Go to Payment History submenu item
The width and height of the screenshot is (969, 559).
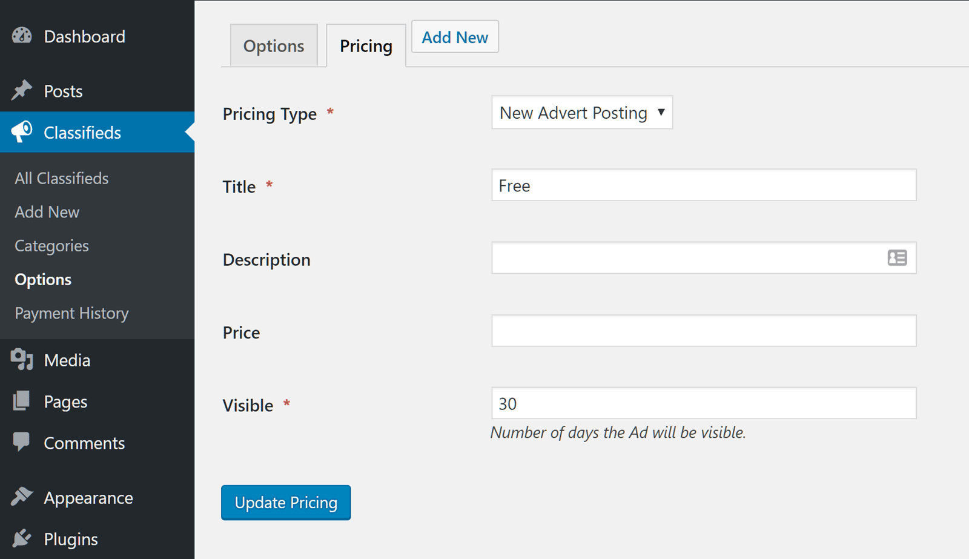(x=71, y=313)
